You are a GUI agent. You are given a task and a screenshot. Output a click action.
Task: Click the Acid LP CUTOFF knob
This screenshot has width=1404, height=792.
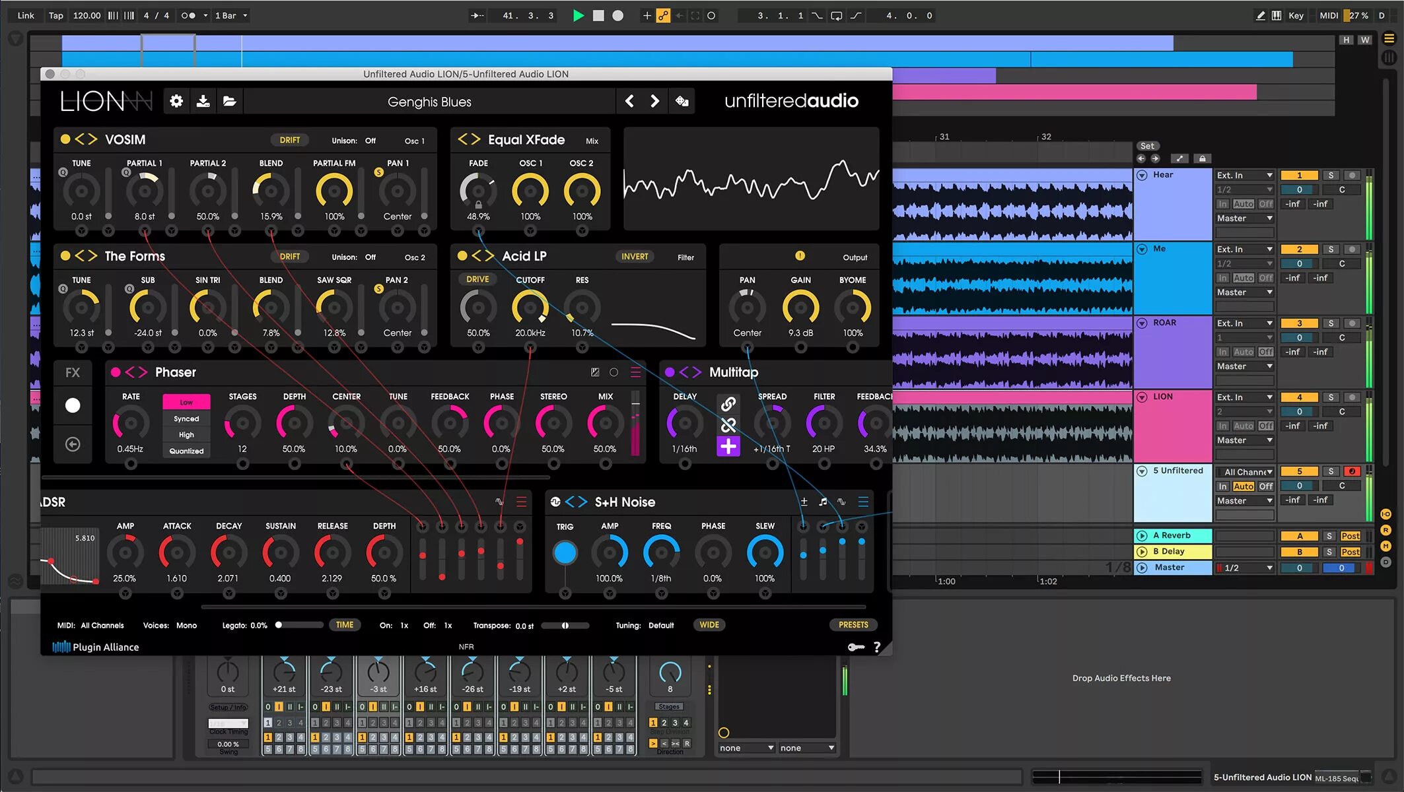pos(530,308)
